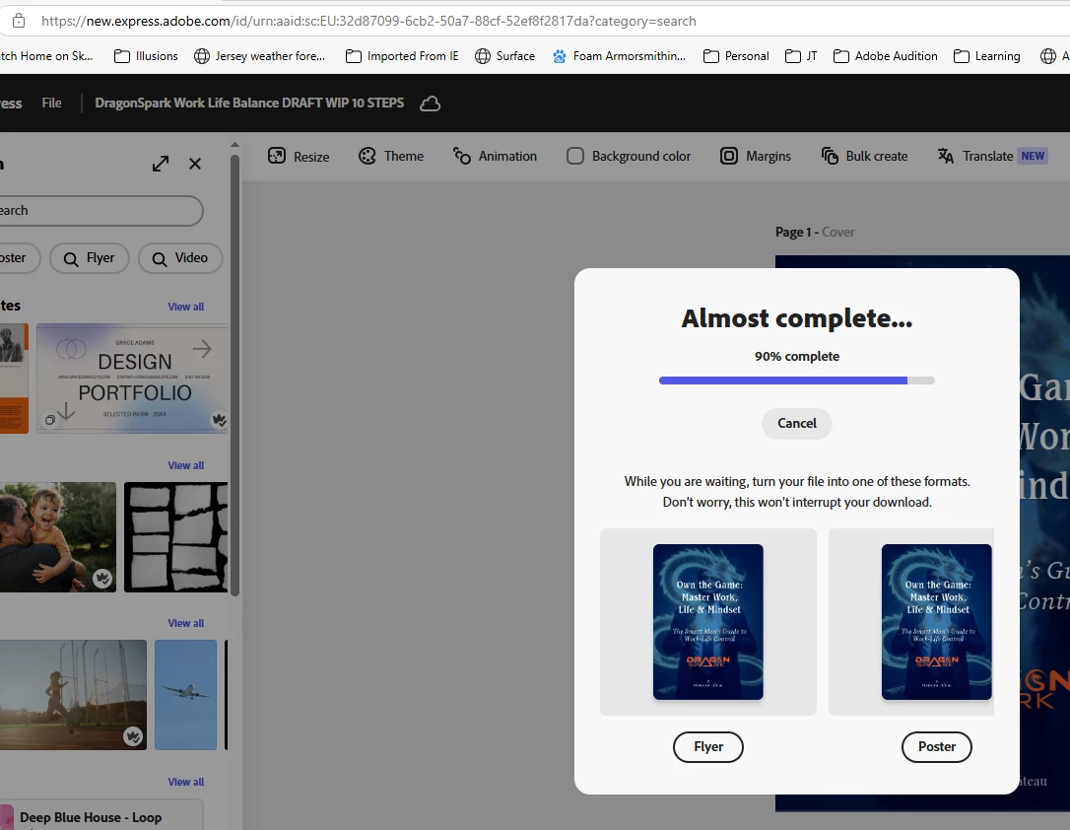Open Foam Armorsmithing bookmark
The image size is (1070, 830).
pyautogui.click(x=619, y=56)
